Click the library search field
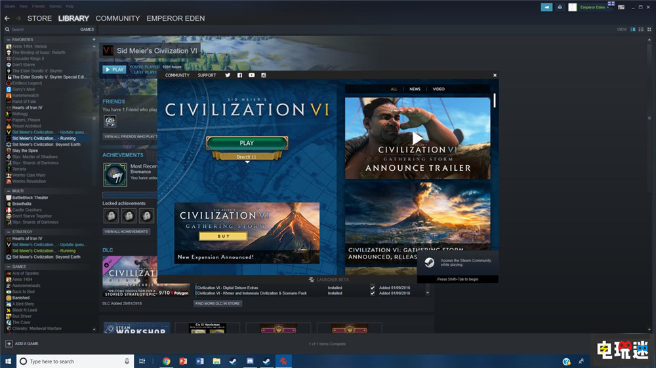Image resolution: width=656 pixels, height=368 pixels. (x=41, y=29)
